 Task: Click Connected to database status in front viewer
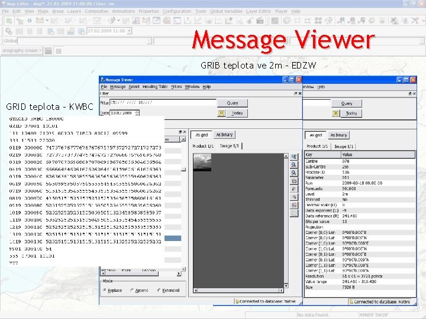coord(265,301)
